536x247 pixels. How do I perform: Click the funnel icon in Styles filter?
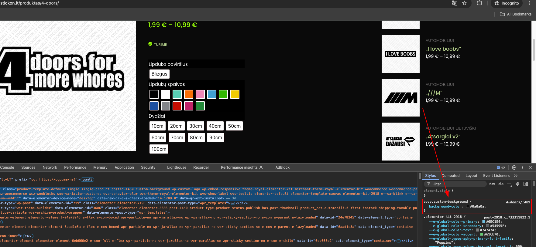[429, 184]
